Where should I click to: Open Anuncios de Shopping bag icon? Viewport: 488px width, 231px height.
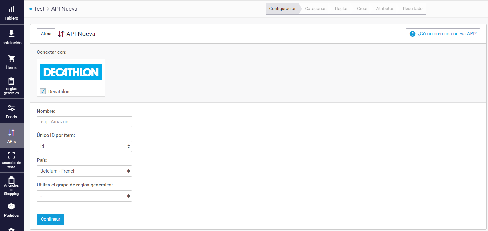(x=11, y=180)
